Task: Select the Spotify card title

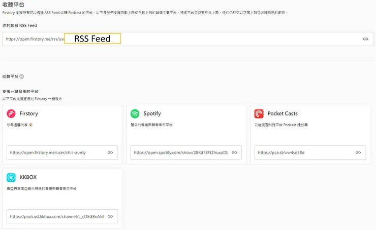Action: tap(152, 113)
